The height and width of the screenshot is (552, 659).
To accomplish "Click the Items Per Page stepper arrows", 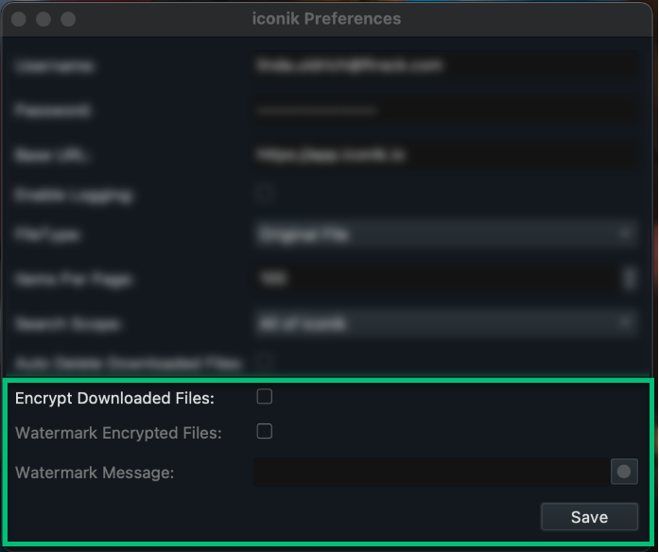I will click(x=629, y=279).
